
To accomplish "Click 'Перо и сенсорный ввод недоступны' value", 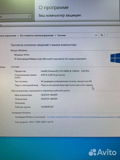I will (x=67, y=85).
